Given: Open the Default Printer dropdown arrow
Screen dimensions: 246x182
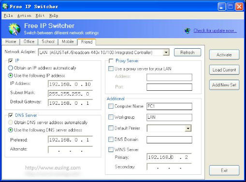Looking at the screenshot, I should pos(188,128).
